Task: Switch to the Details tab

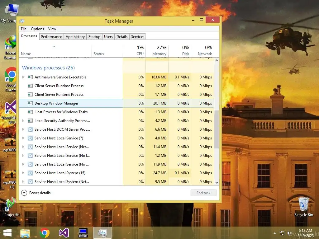Action: (x=122, y=37)
